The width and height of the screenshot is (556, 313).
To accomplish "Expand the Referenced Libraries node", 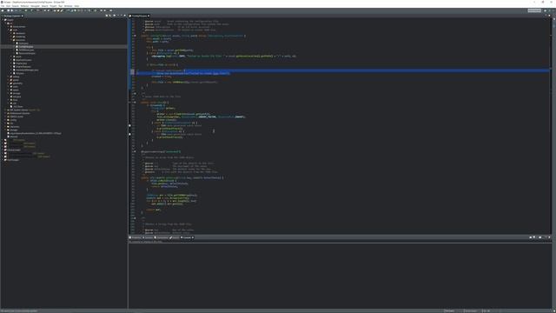I will point(6,113).
